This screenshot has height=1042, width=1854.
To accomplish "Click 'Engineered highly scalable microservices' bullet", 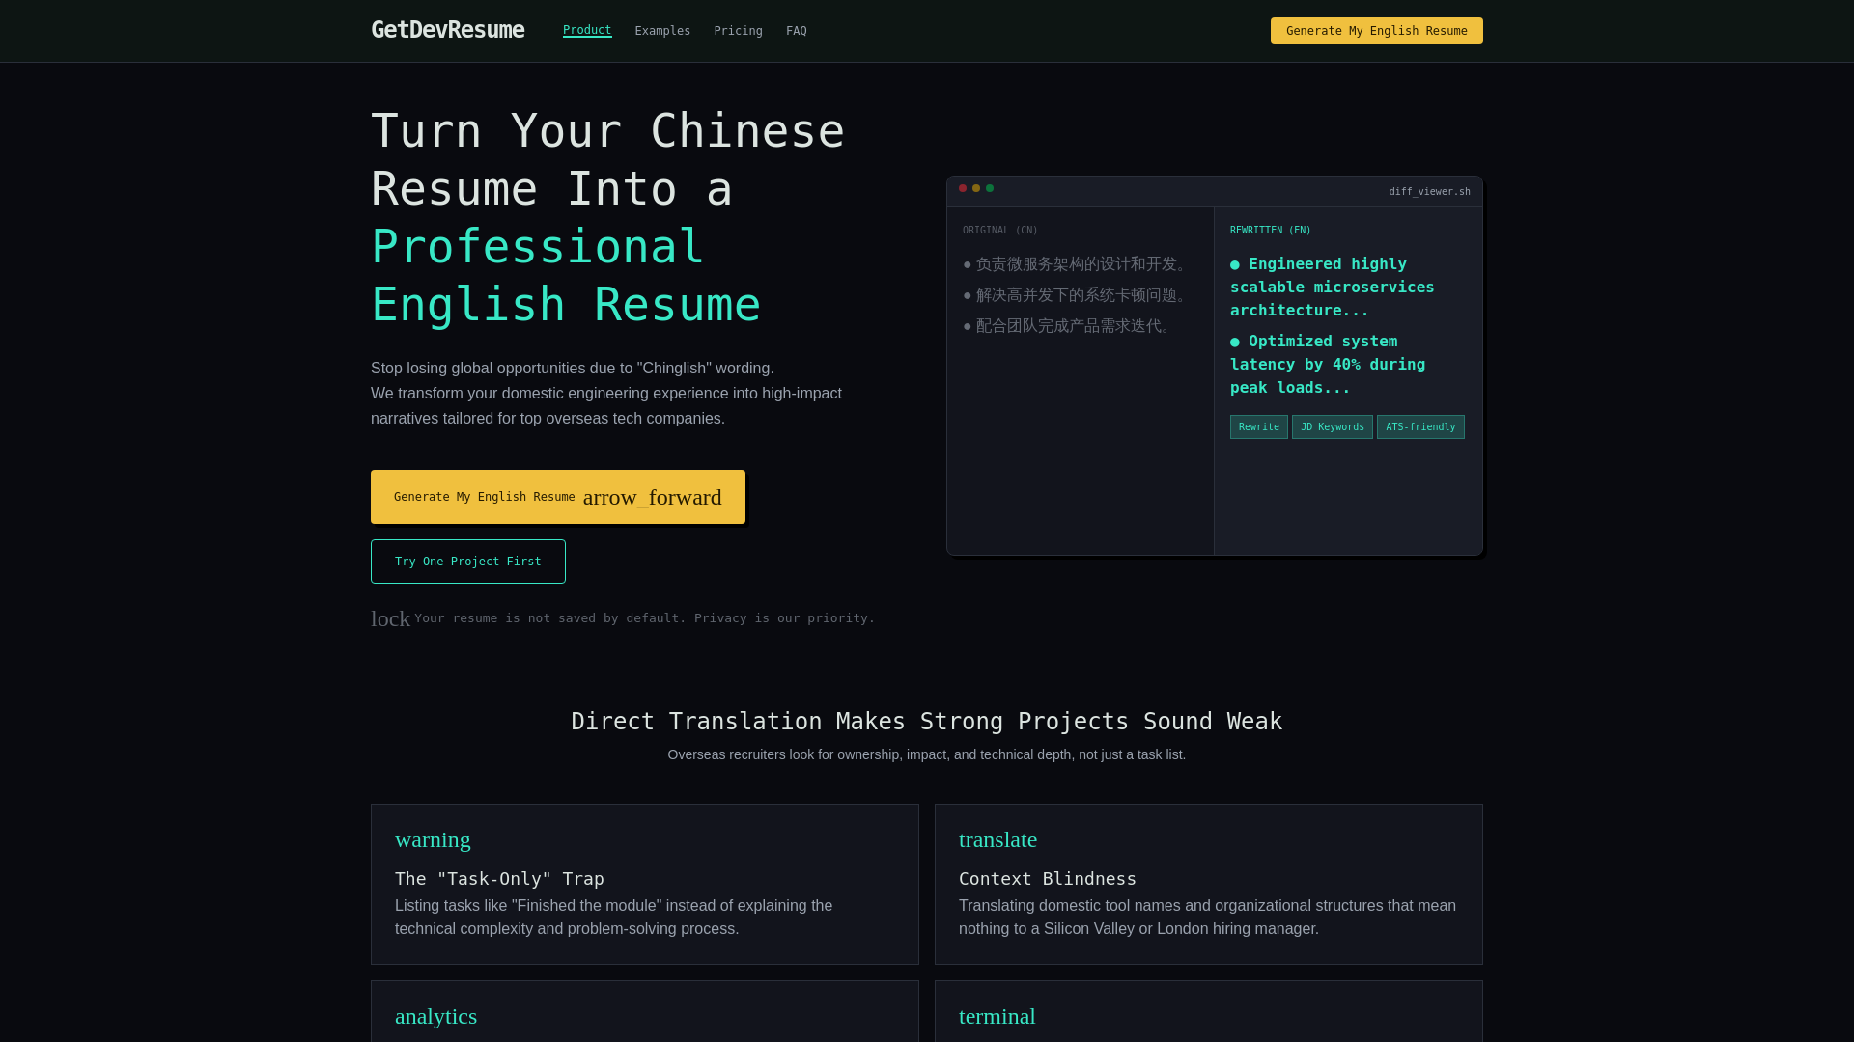I will (1333, 288).
